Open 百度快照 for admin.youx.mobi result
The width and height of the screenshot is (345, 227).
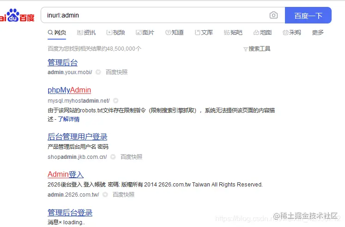(116, 72)
